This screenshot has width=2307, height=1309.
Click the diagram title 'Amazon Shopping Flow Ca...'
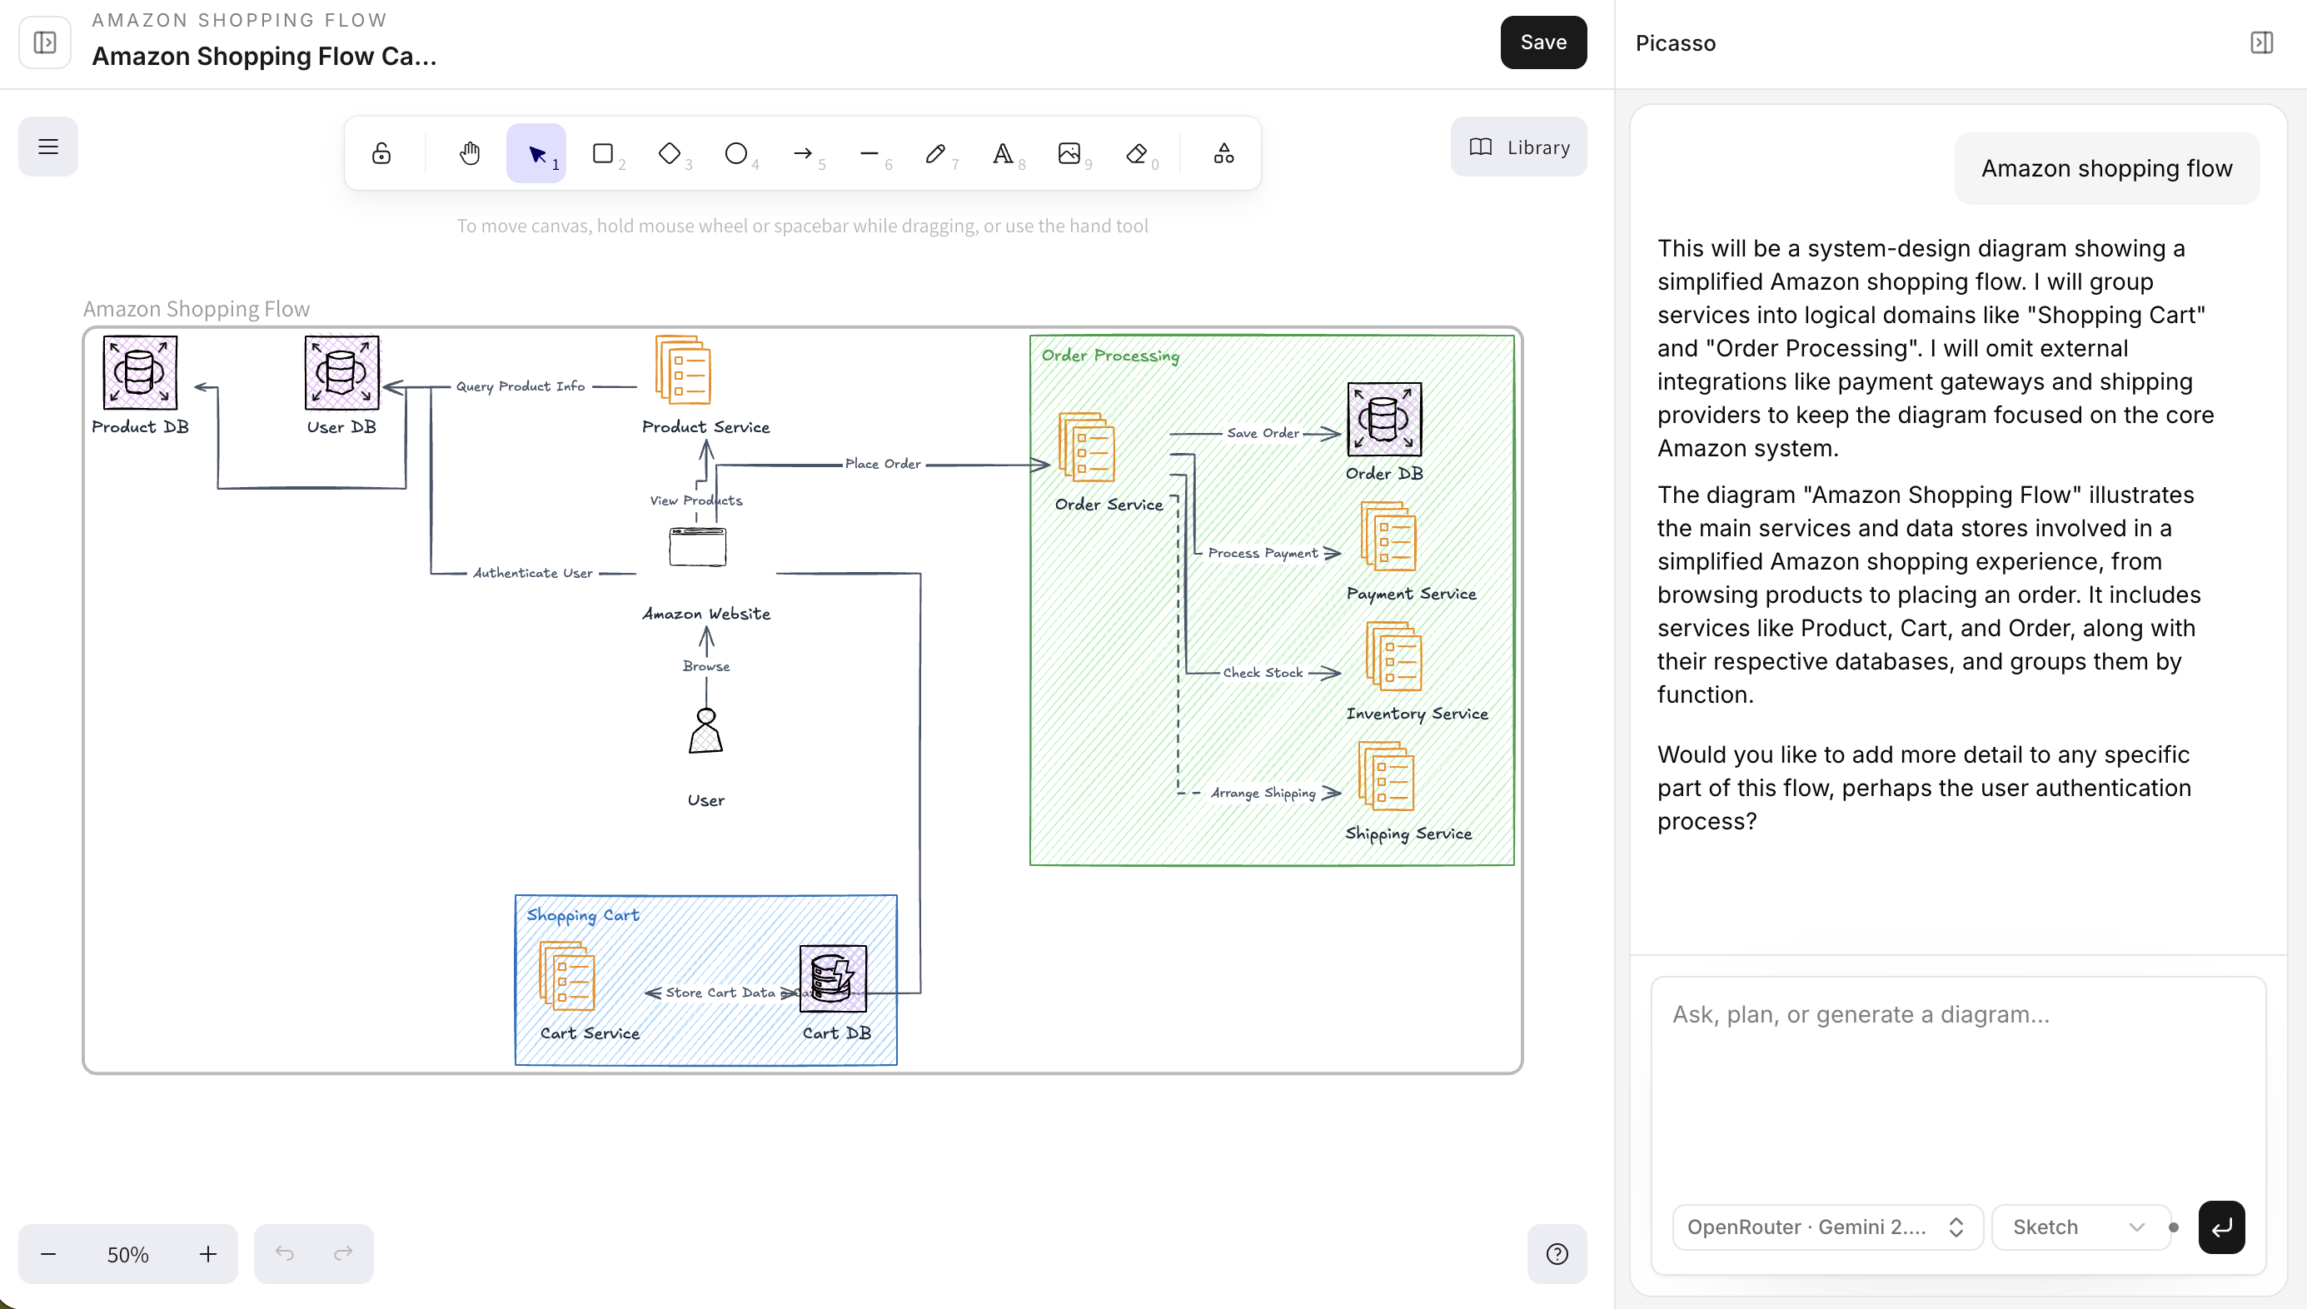[x=264, y=56]
